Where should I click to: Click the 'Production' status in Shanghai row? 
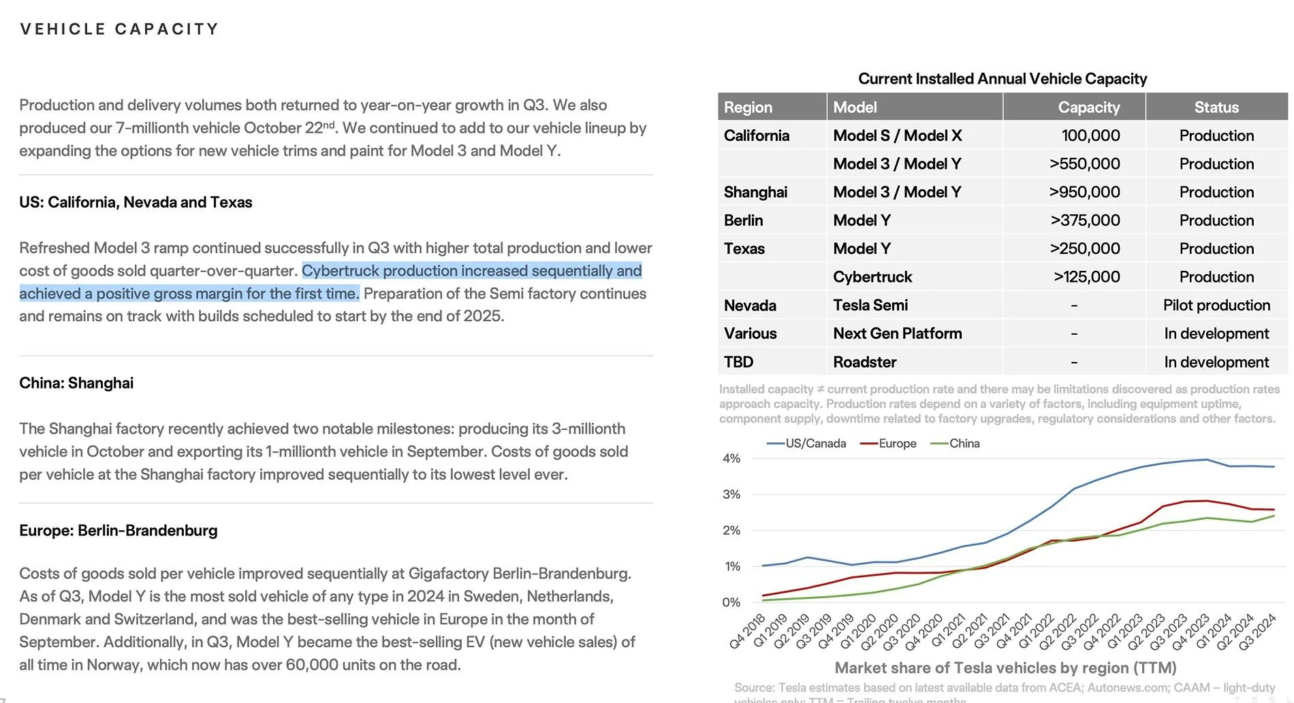point(1216,193)
